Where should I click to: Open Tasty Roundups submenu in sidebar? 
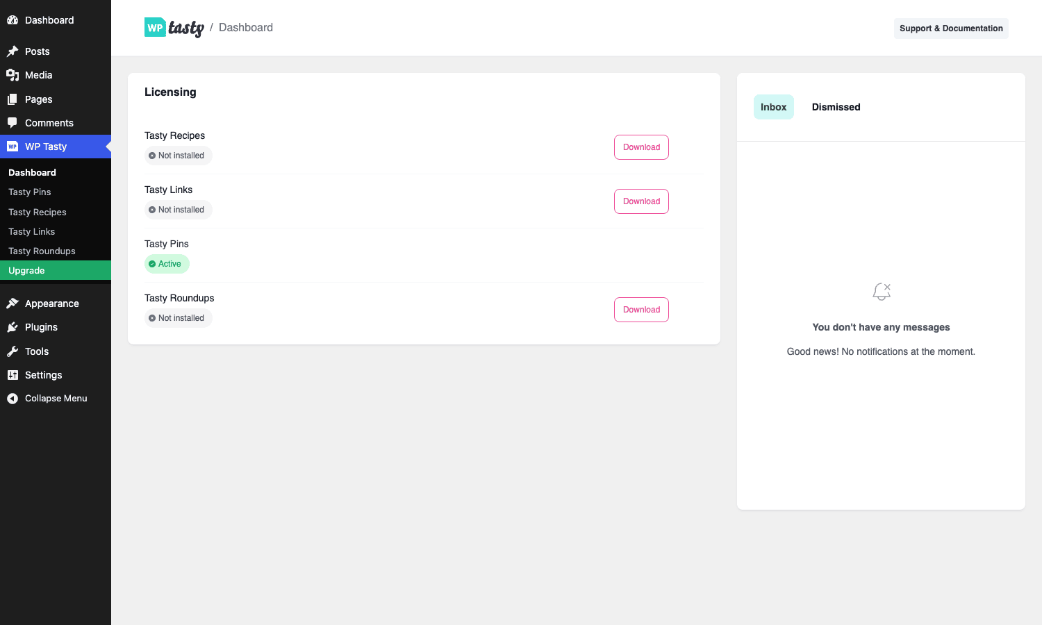point(56,251)
